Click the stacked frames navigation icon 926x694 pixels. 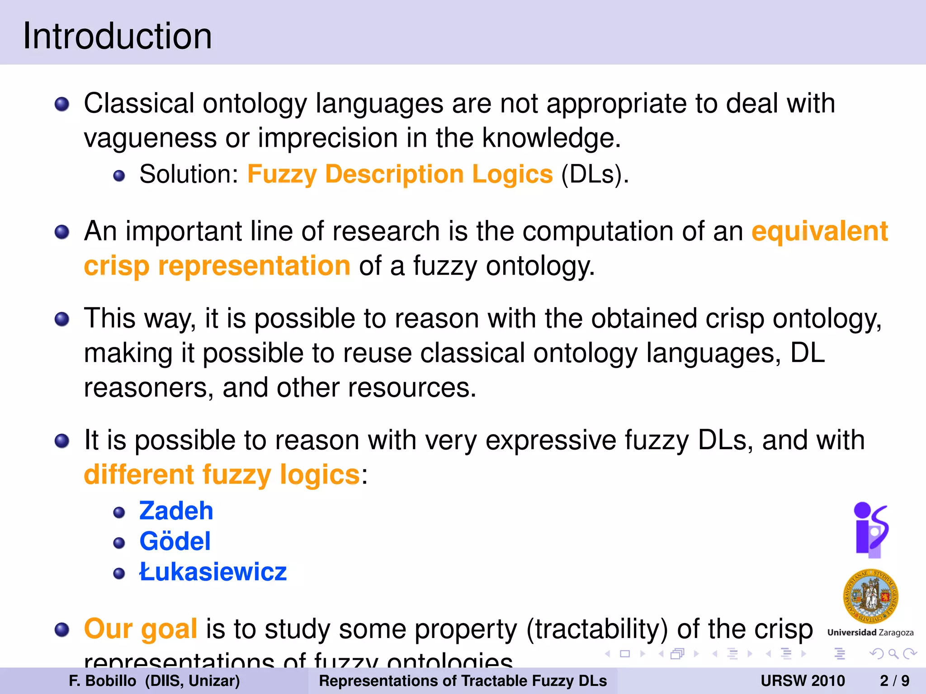click(x=677, y=653)
